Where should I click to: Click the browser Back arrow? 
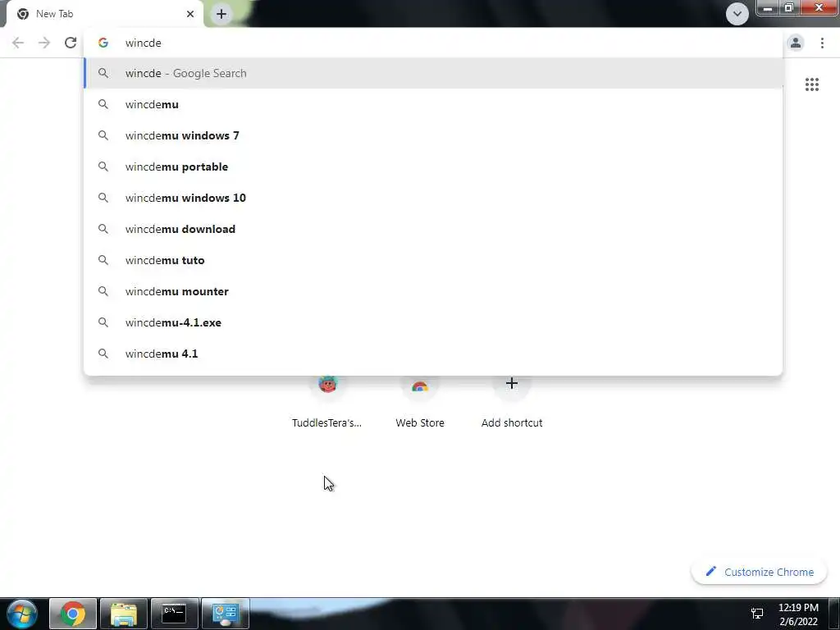18,43
